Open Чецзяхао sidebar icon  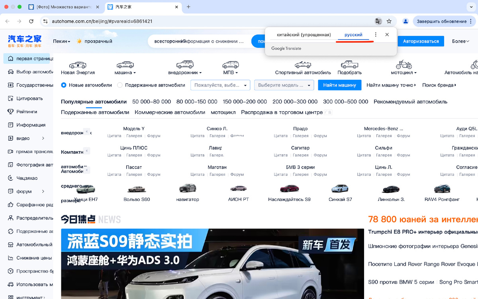(x=10, y=178)
